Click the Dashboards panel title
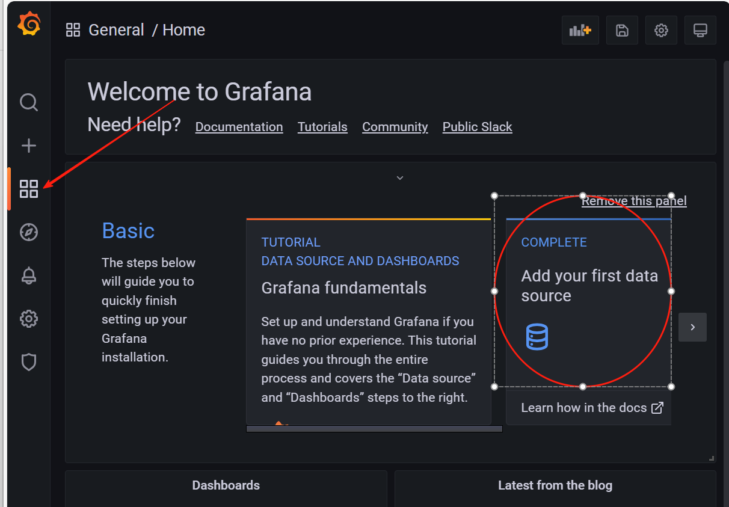729x507 pixels. pos(226,485)
